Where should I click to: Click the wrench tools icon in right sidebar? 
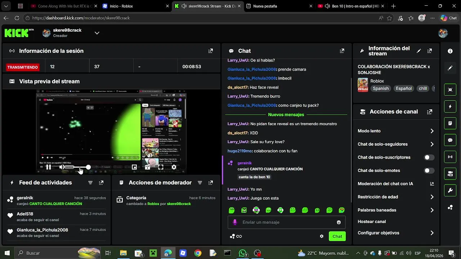click(x=450, y=190)
